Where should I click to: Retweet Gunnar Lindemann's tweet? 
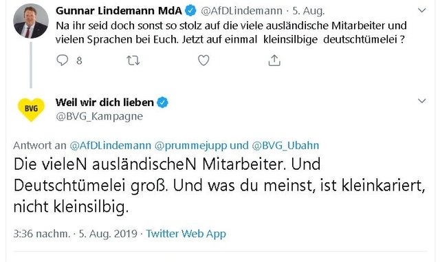(133, 61)
